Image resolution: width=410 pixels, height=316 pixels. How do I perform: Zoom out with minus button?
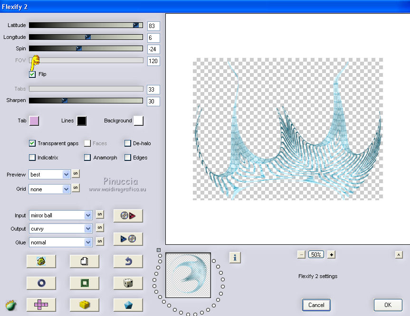(x=301, y=255)
